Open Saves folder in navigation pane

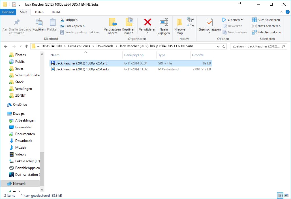coord(19,68)
